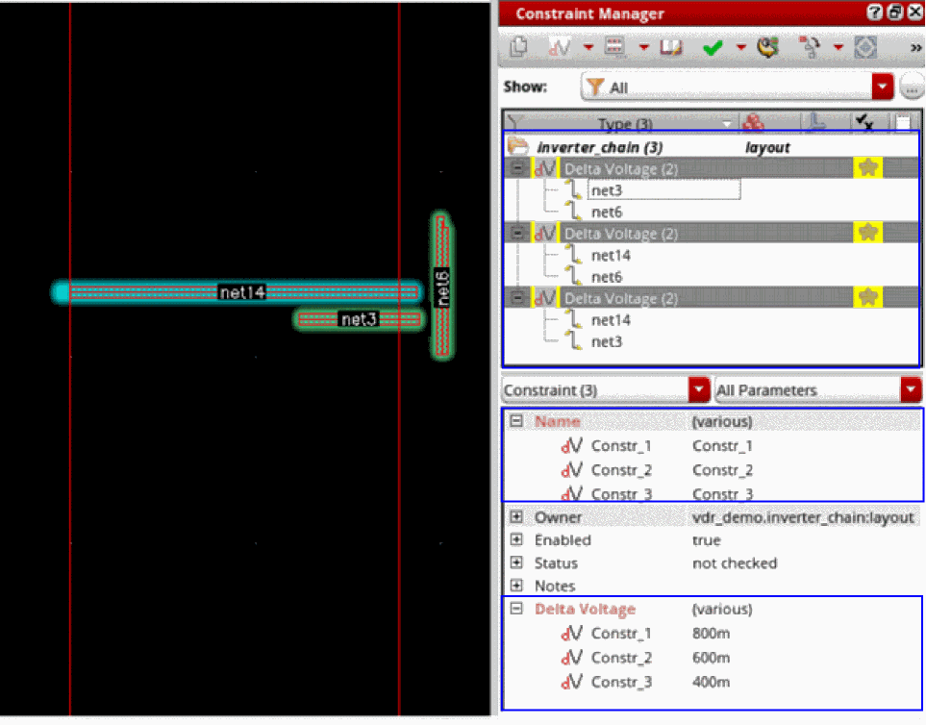926x725 pixels.
Task: Select the net6 vertical wire in canvas
Action: pos(441,286)
